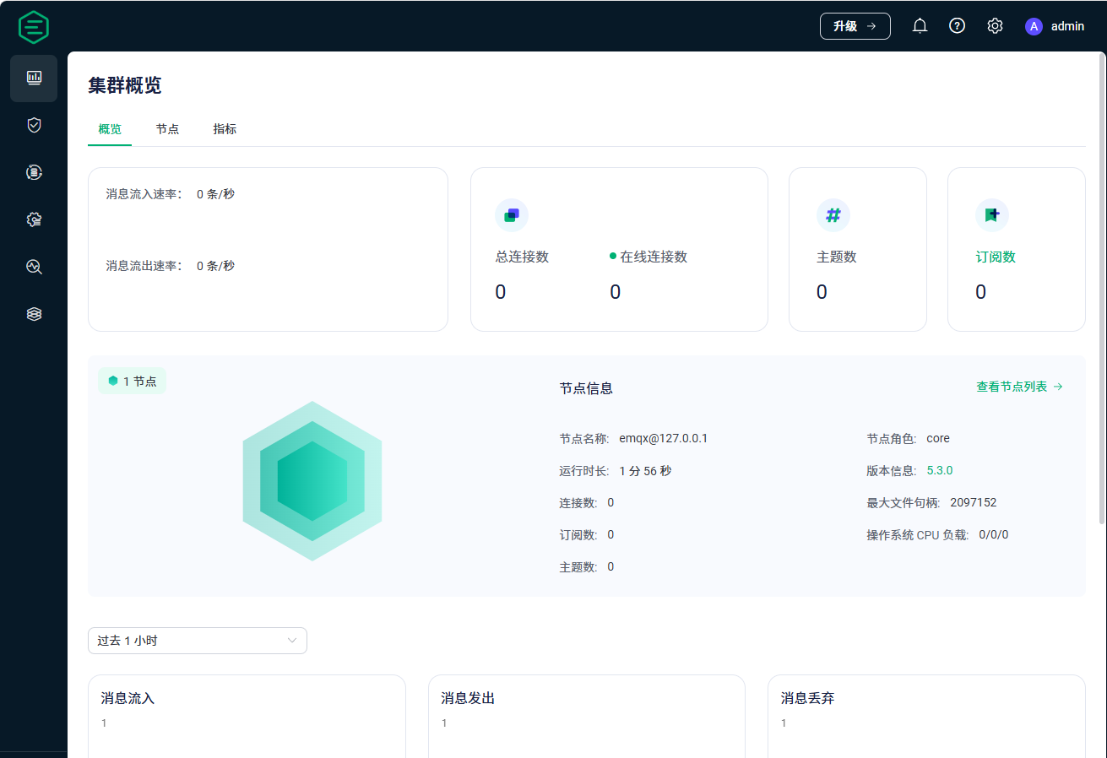Click the subscriptions card icon
Image resolution: width=1107 pixels, height=758 pixels.
pos(992,215)
